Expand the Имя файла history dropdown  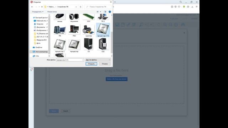[83, 60]
